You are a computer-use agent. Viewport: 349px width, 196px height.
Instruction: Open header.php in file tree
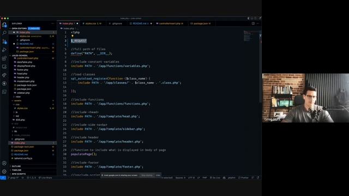[23, 77]
